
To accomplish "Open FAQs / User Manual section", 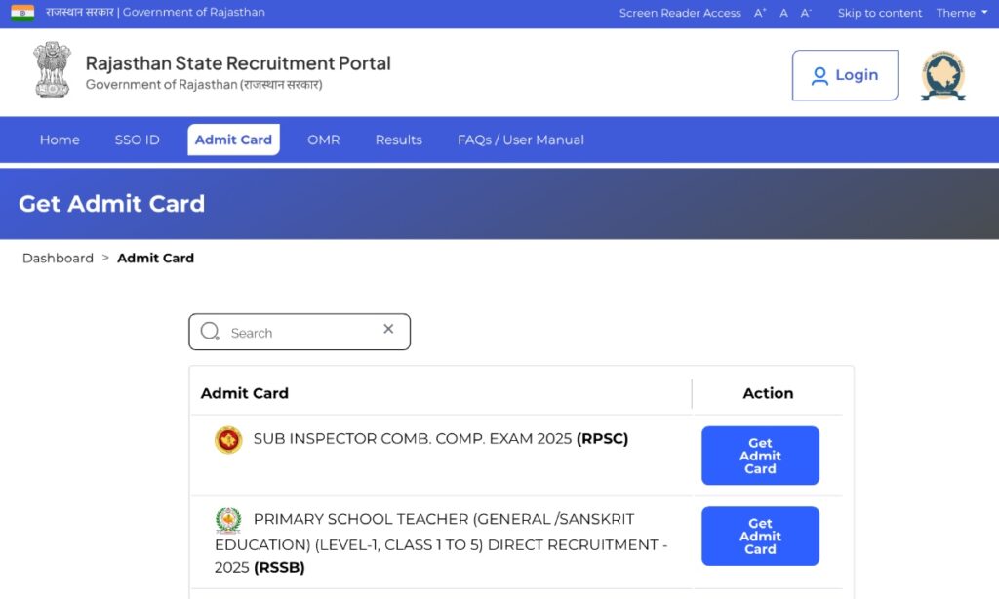I will pyautogui.click(x=520, y=140).
